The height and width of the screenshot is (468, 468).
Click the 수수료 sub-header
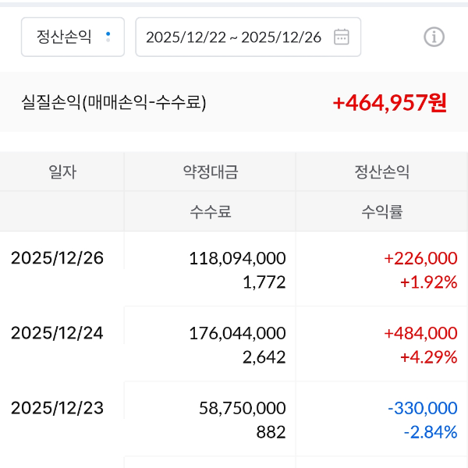[211, 211]
